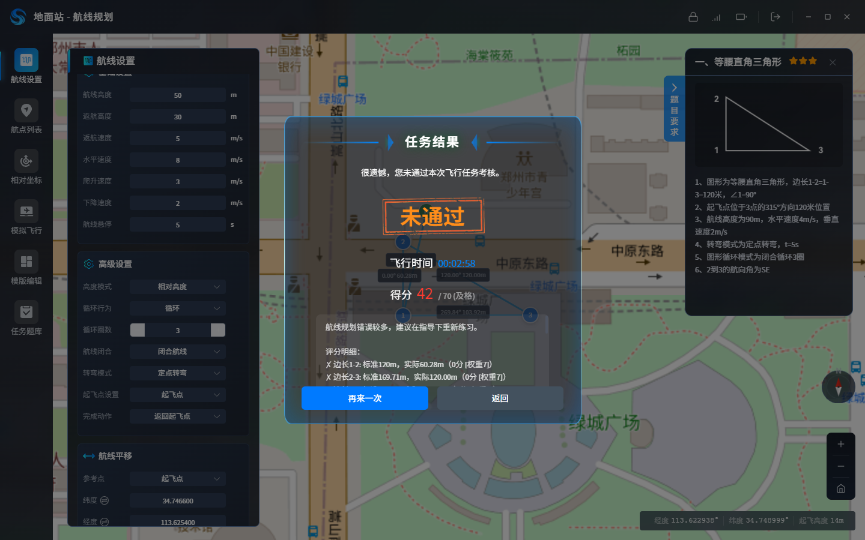Image resolution: width=865 pixels, height=540 pixels.
Task: Open the 循环行为 dropdown
Action: (x=178, y=308)
